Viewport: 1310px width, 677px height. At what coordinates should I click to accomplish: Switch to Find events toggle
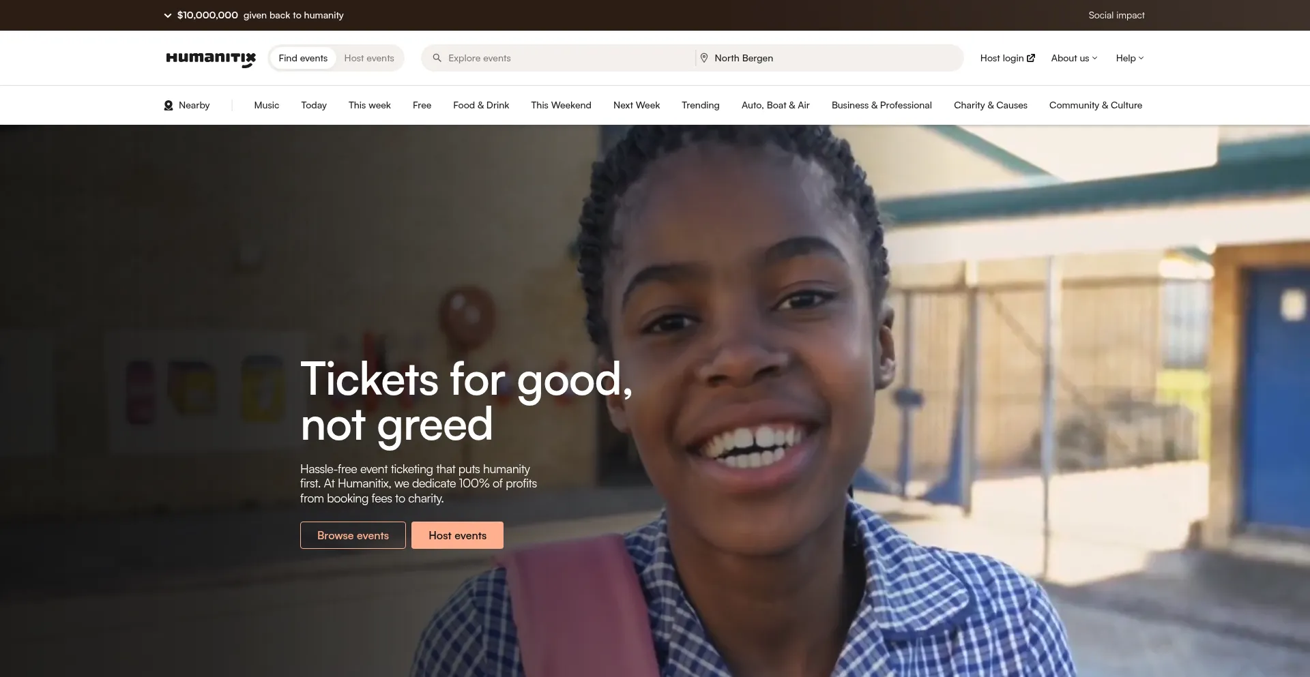click(x=303, y=58)
